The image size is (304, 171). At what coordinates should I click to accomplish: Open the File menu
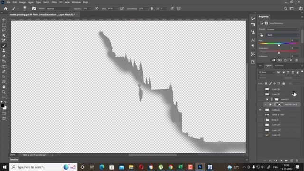pos(9,2)
